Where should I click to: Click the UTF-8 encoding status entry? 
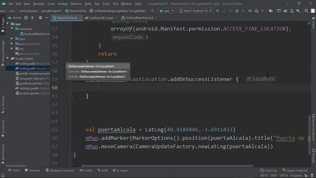(x=283, y=176)
